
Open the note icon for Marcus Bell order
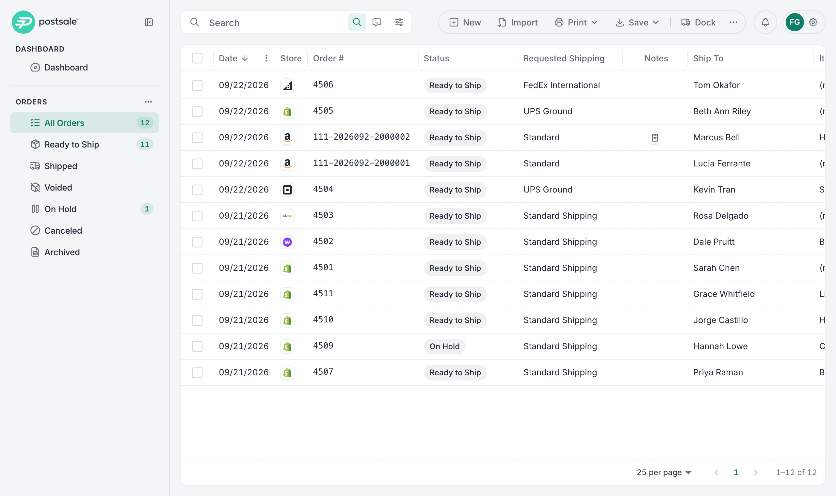click(655, 137)
